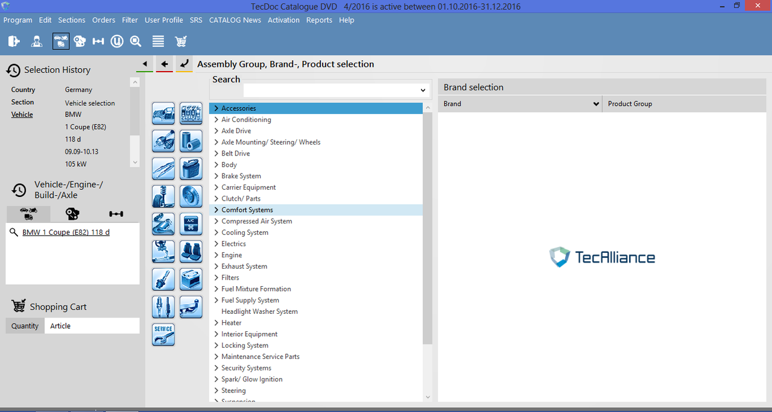Select the suspension strut assembly icon
The width and height of the screenshot is (772, 412).
click(163, 196)
